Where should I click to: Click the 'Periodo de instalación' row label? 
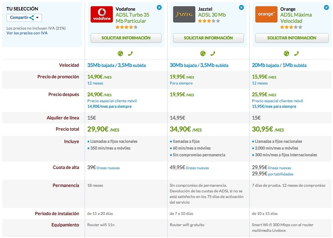click(57, 213)
